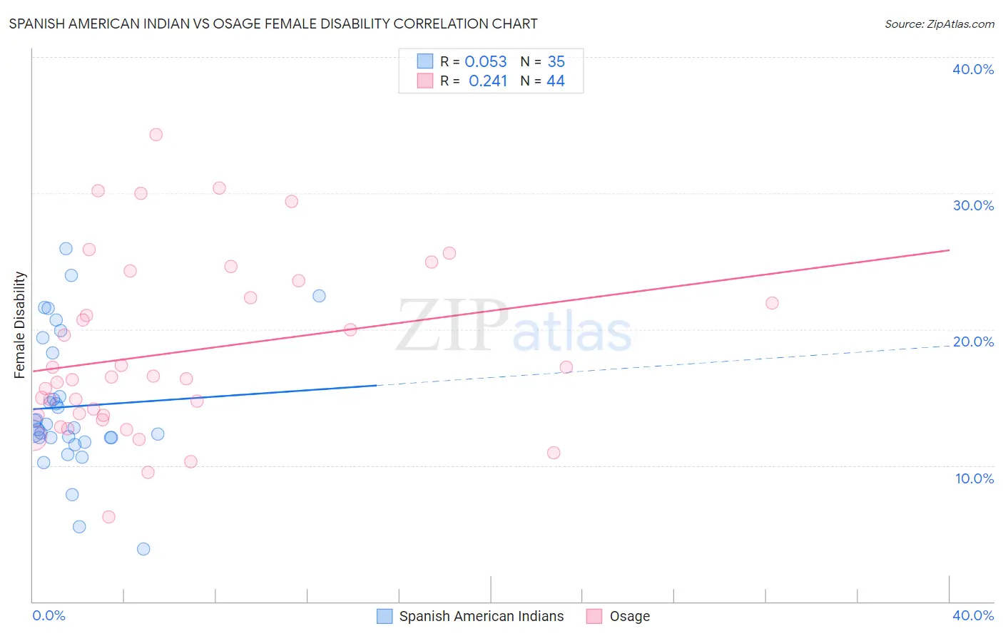Click the blue Spanish American Indians legend swatch
1003x636 pixels.
[x=385, y=616]
